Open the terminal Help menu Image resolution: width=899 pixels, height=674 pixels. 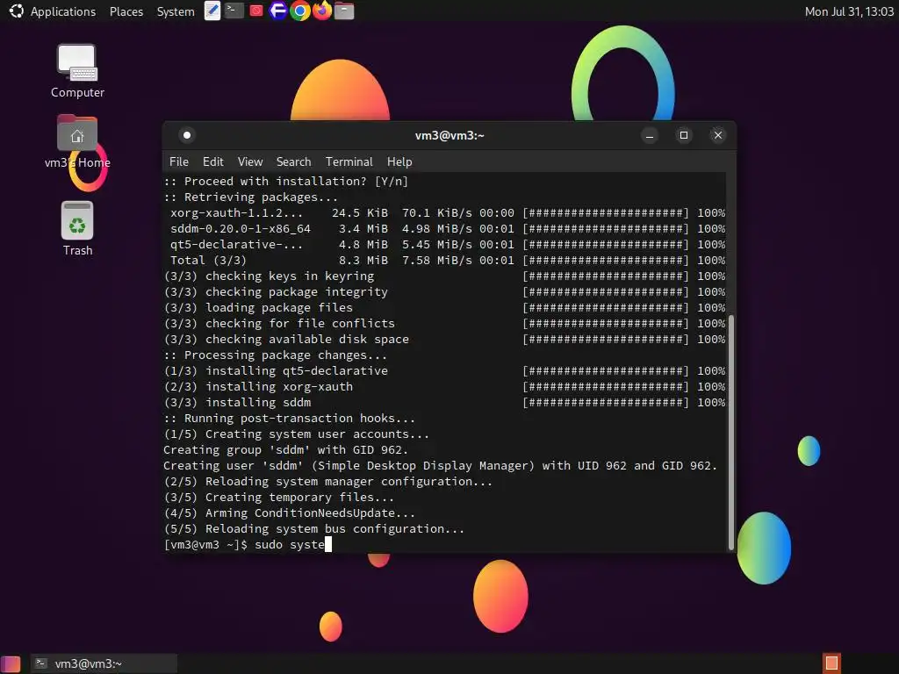(399, 161)
